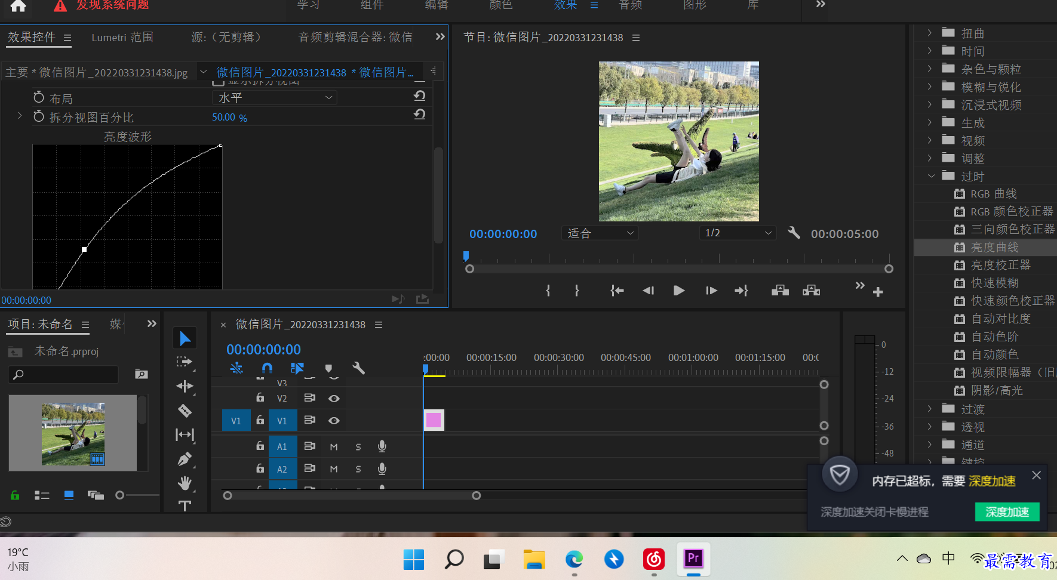This screenshot has height=580, width=1057.
Task: Open program monitor wrench settings
Action: click(x=794, y=233)
